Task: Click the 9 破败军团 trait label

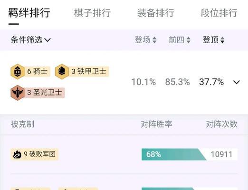Action: pos(39,154)
